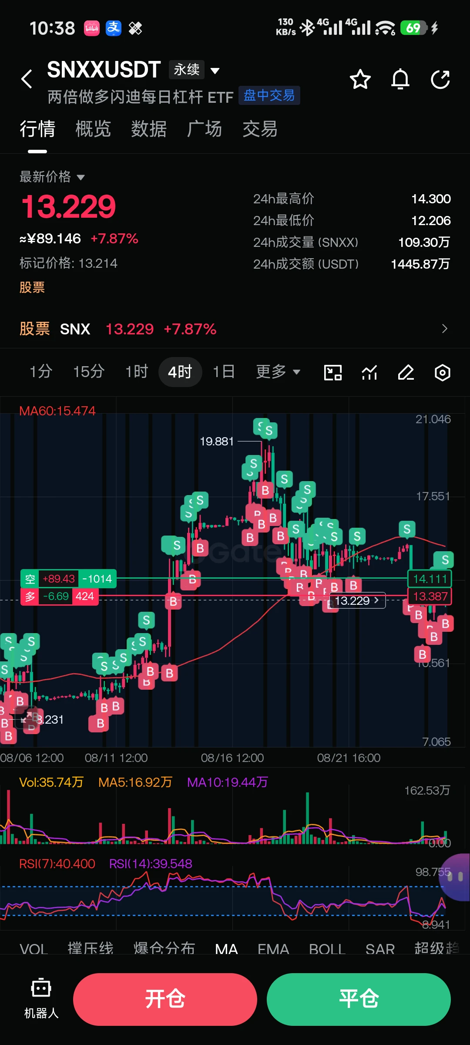
Task: Open chart settings hexagon icon
Action: pyautogui.click(x=443, y=373)
